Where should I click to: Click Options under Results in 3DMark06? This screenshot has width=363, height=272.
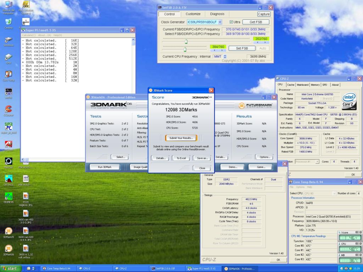(x=265, y=157)
